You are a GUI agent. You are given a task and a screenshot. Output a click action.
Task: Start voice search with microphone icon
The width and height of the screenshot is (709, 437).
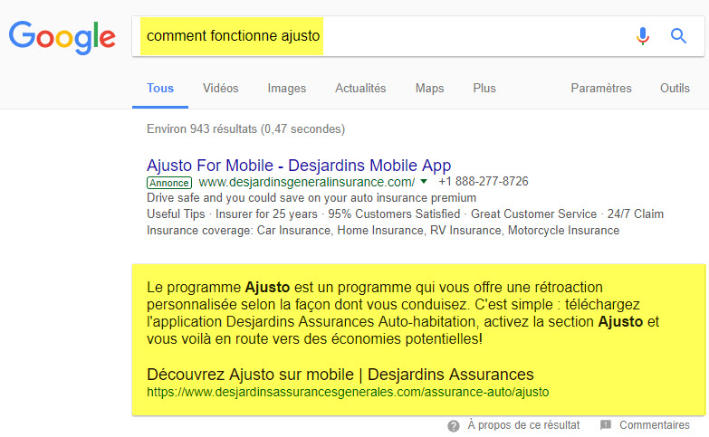tap(643, 36)
